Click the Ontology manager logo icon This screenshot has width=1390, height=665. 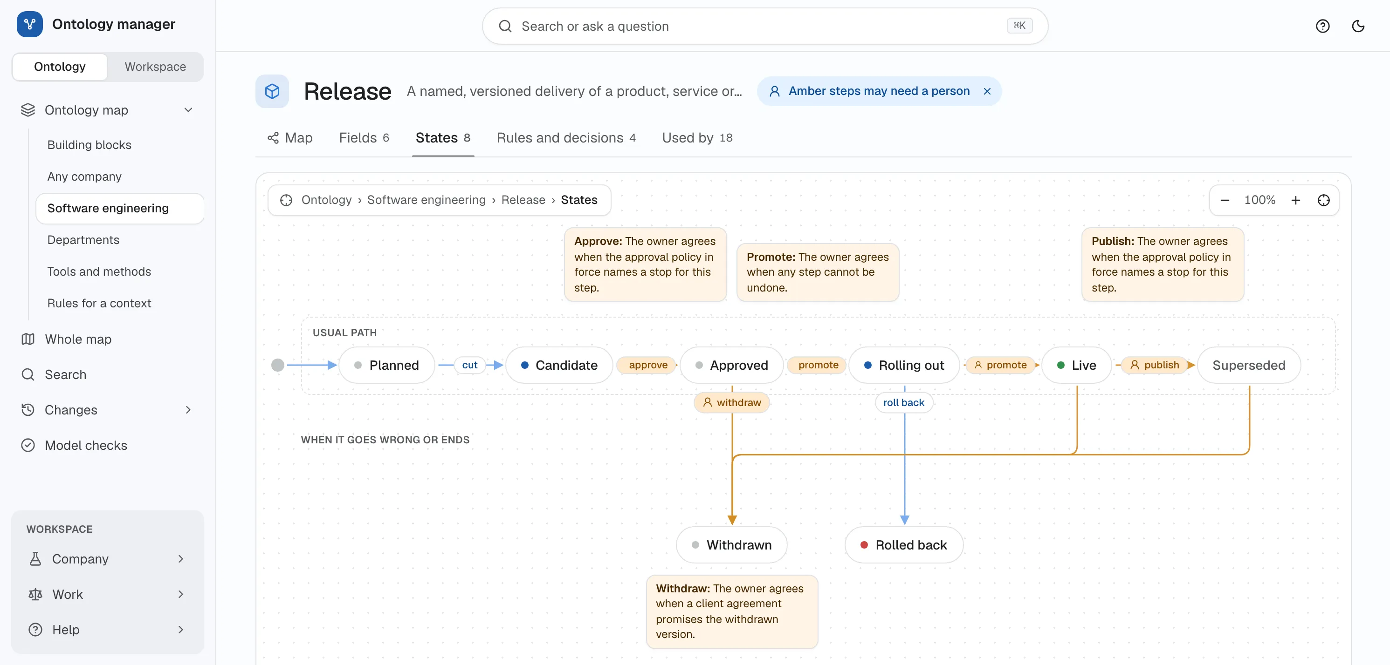30,24
